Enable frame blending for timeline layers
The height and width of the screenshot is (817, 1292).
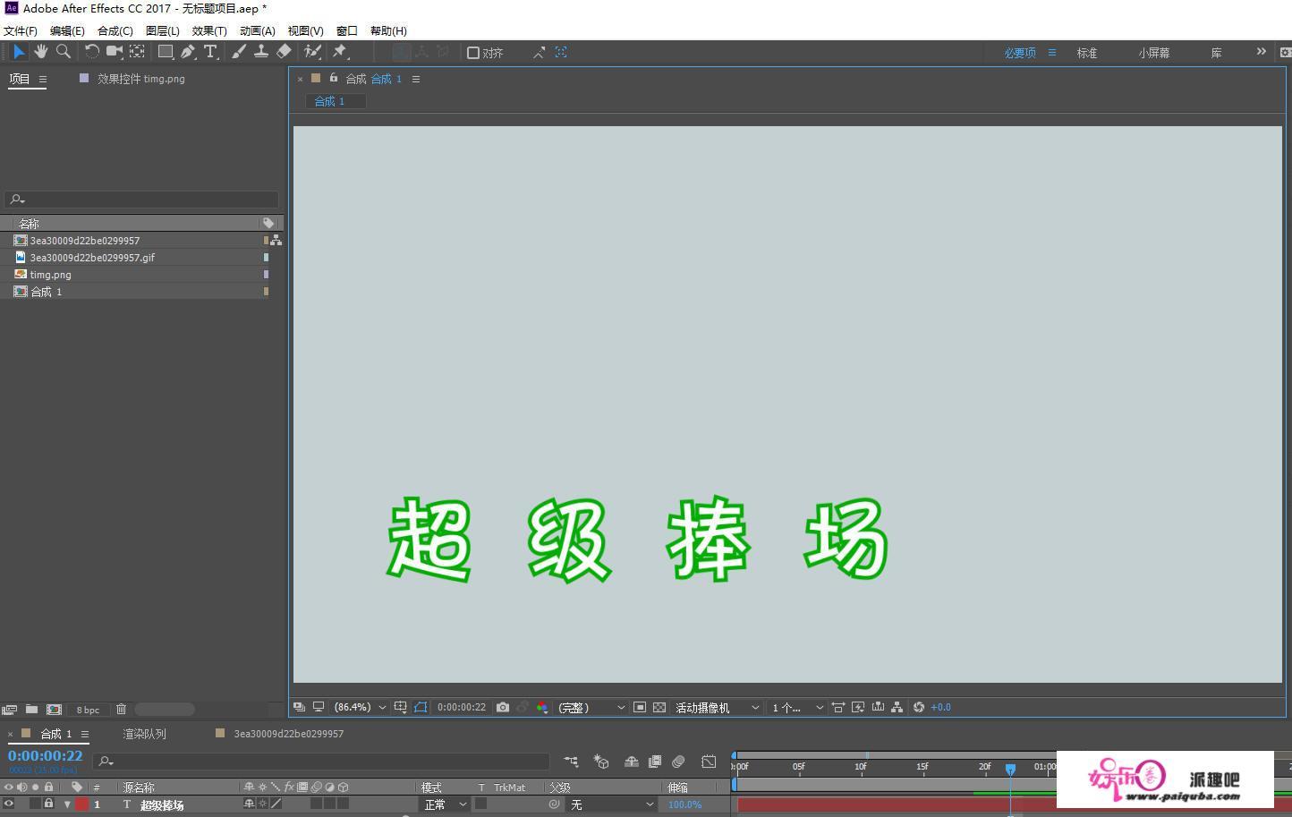655,762
